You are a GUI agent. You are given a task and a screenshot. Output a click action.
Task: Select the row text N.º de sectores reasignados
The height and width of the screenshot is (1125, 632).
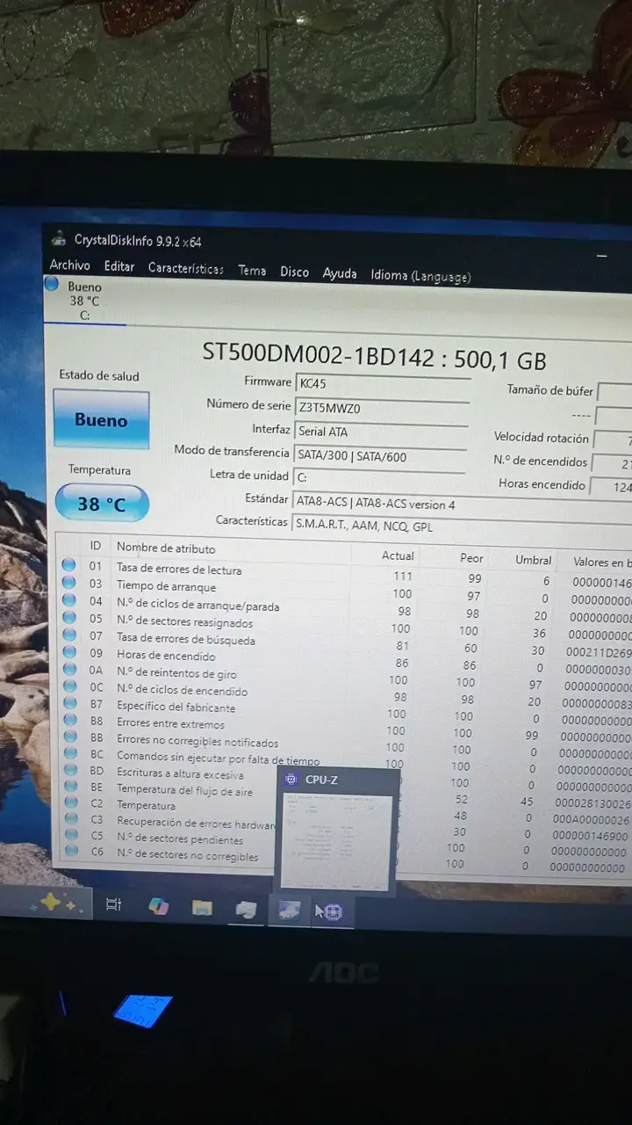point(185,622)
